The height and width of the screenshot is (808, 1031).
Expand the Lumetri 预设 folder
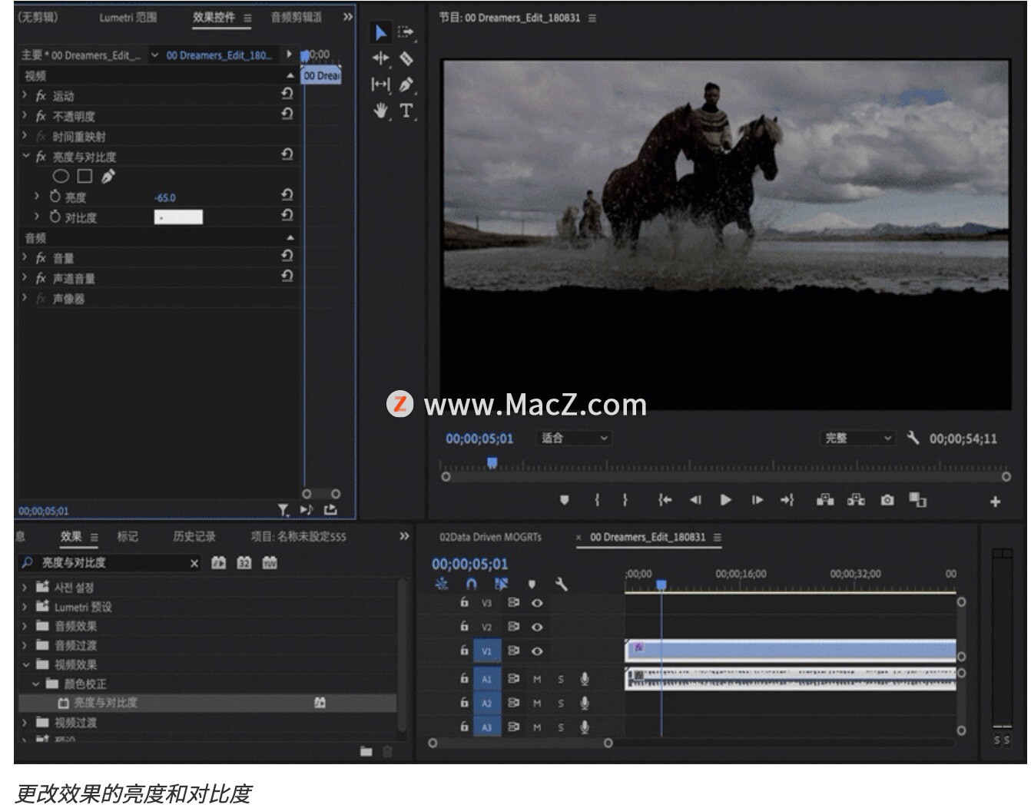(x=25, y=607)
